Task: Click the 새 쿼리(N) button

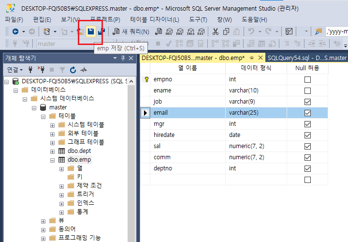Action: click(131, 31)
